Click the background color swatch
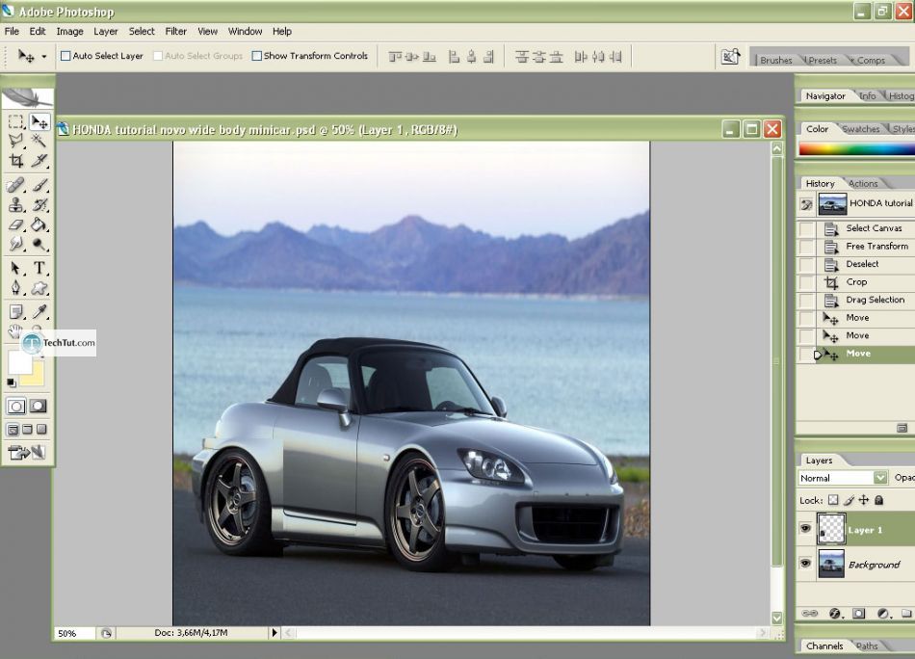 pos(37,377)
